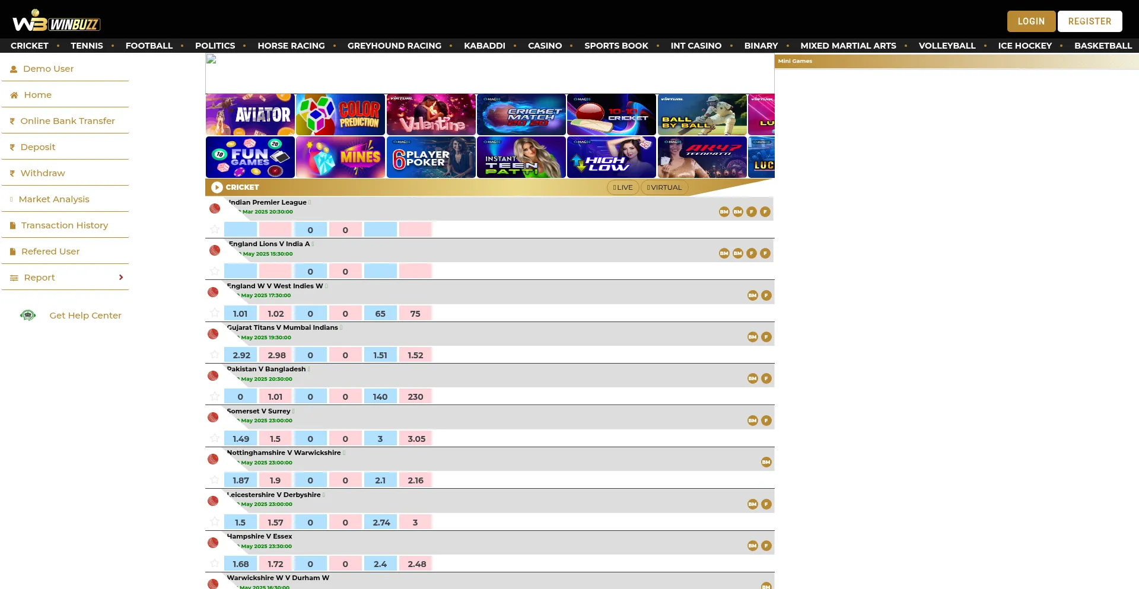Click the BM badge for Gujarat Titans V Mumbai Indians
This screenshot has width=1139, height=589.
click(753, 337)
